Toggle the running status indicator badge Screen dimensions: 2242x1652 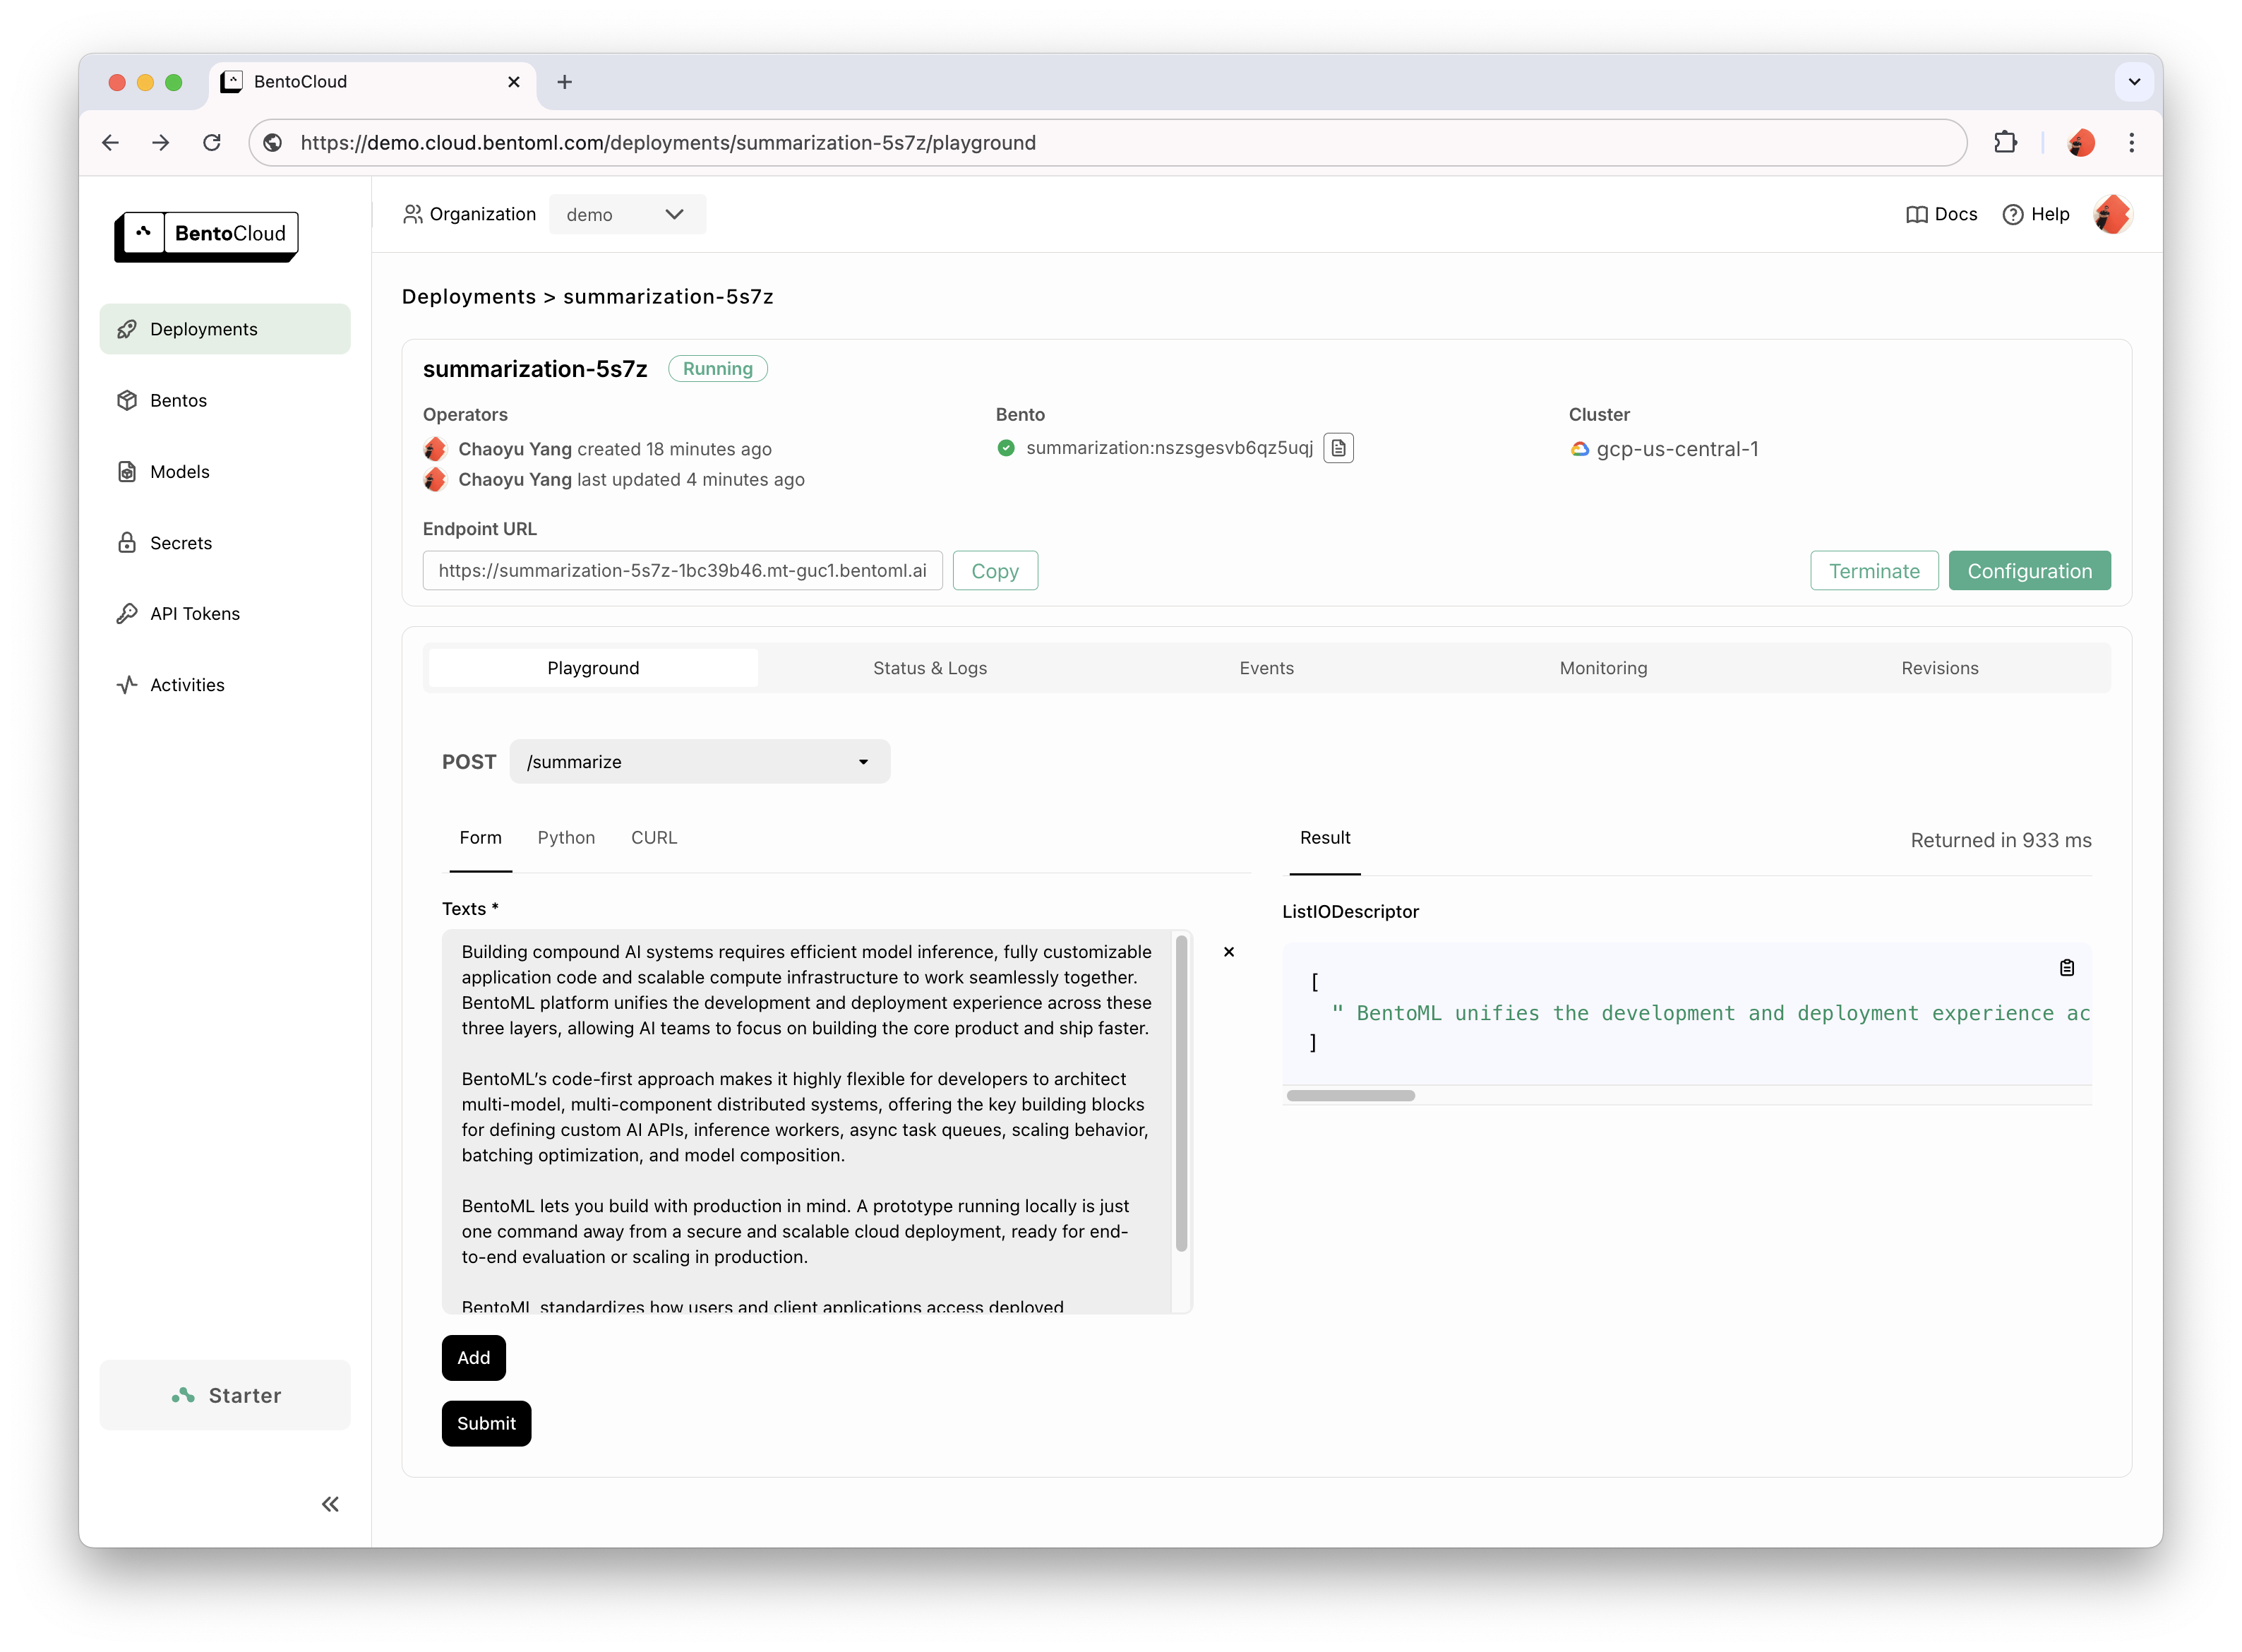[717, 367]
